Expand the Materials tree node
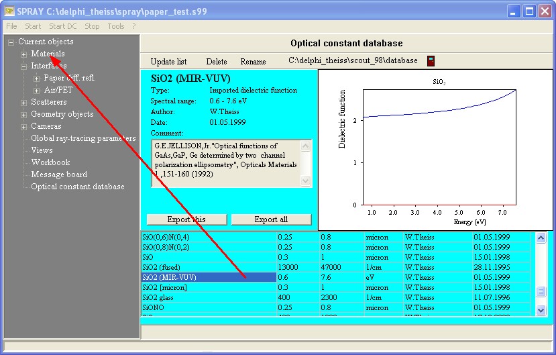Image resolution: width=556 pixels, height=355 pixels. click(24, 54)
